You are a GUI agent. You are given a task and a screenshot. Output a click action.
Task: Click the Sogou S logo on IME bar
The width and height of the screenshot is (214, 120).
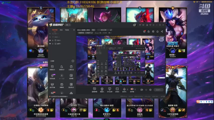pos(198,102)
